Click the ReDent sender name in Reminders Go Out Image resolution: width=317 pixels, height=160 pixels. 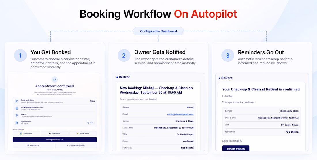(x=227, y=78)
